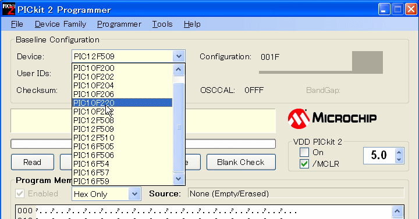
Task: Click the PICkit 2 title bar icon
Action: point(8,9)
